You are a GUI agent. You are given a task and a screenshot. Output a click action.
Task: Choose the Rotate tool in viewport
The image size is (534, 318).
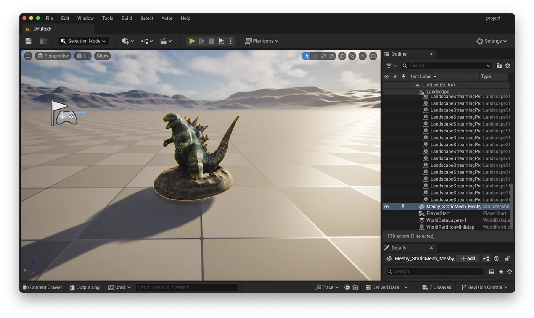point(323,56)
